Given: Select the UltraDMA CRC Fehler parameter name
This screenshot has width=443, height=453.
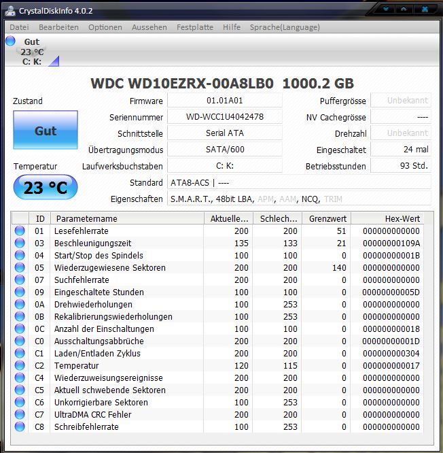Looking at the screenshot, I should (x=92, y=415).
